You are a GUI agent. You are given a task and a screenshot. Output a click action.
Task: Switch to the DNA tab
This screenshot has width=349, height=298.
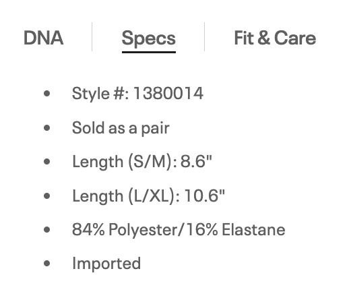[x=43, y=38]
